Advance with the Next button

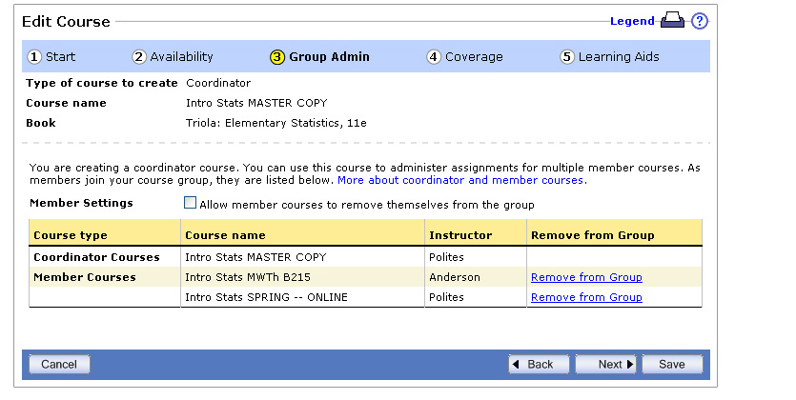pyautogui.click(x=605, y=364)
